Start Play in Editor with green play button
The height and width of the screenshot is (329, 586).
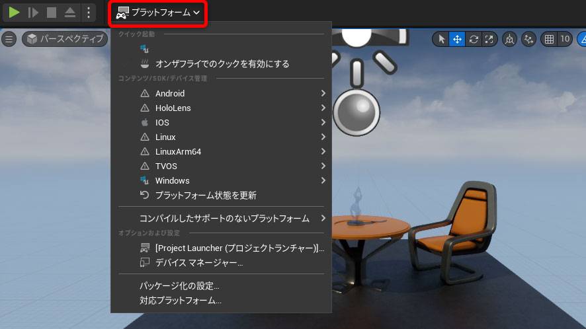click(x=14, y=13)
